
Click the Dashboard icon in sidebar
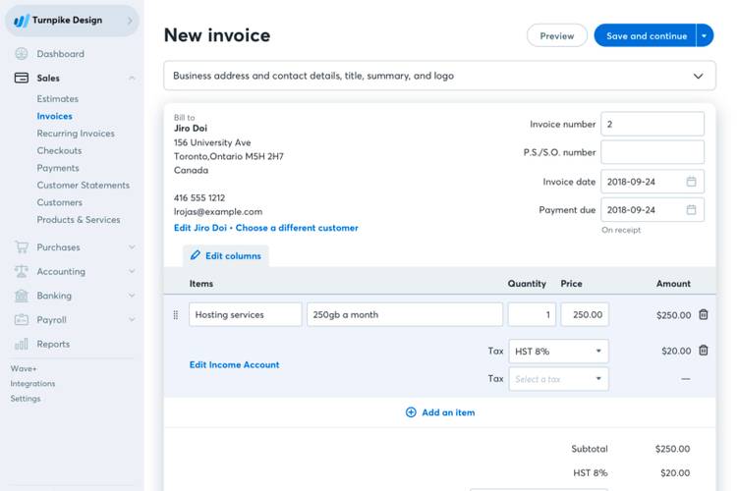click(22, 54)
